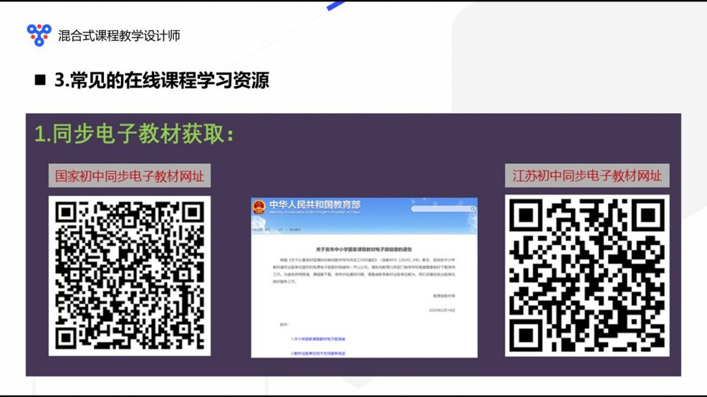Open attachment link 2.教材出版单位技术支持服务电话
Image resolution: width=707 pixels, height=397 pixels.
pos(319,352)
